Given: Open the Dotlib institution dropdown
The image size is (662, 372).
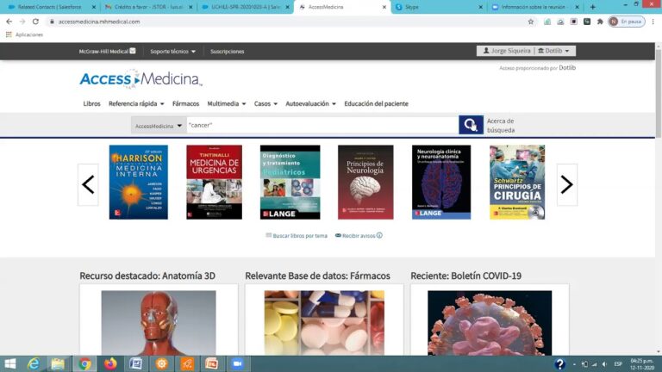Looking at the screenshot, I should (x=553, y=51).
